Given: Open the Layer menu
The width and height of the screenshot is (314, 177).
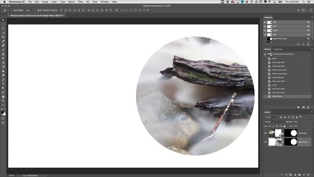Looking at the screenshot, I should (x=54, y=2).
